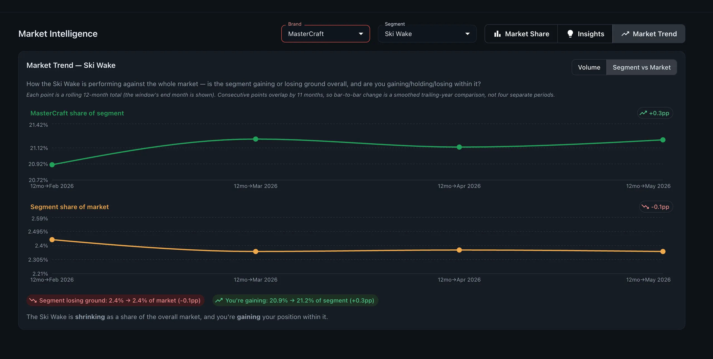713x359 pixels.
Task: Select the Segment vs Market view
Action: 641,67
